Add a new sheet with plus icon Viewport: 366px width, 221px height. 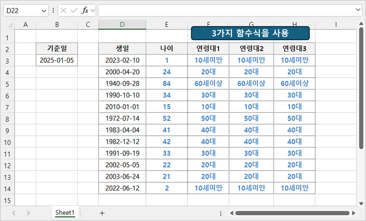click(102, 213)
